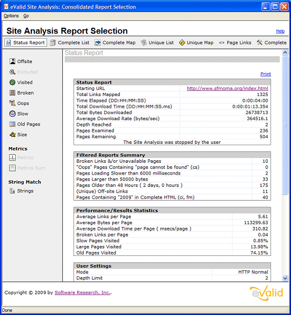This screenshot has height=315, width=291.
Task: Click the Old Pages Visited value 74.15%
Action: click(259, 253)
